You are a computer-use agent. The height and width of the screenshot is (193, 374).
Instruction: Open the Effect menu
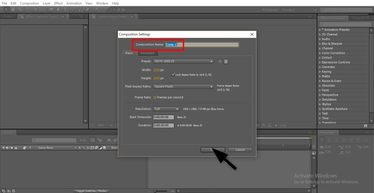pyautogui.click(x=58, y=3)
